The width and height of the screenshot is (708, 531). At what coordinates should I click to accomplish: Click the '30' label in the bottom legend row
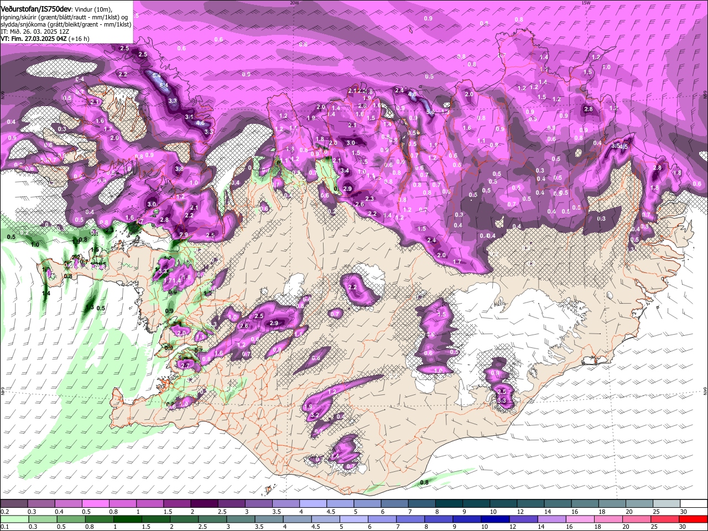pos(682,527)
